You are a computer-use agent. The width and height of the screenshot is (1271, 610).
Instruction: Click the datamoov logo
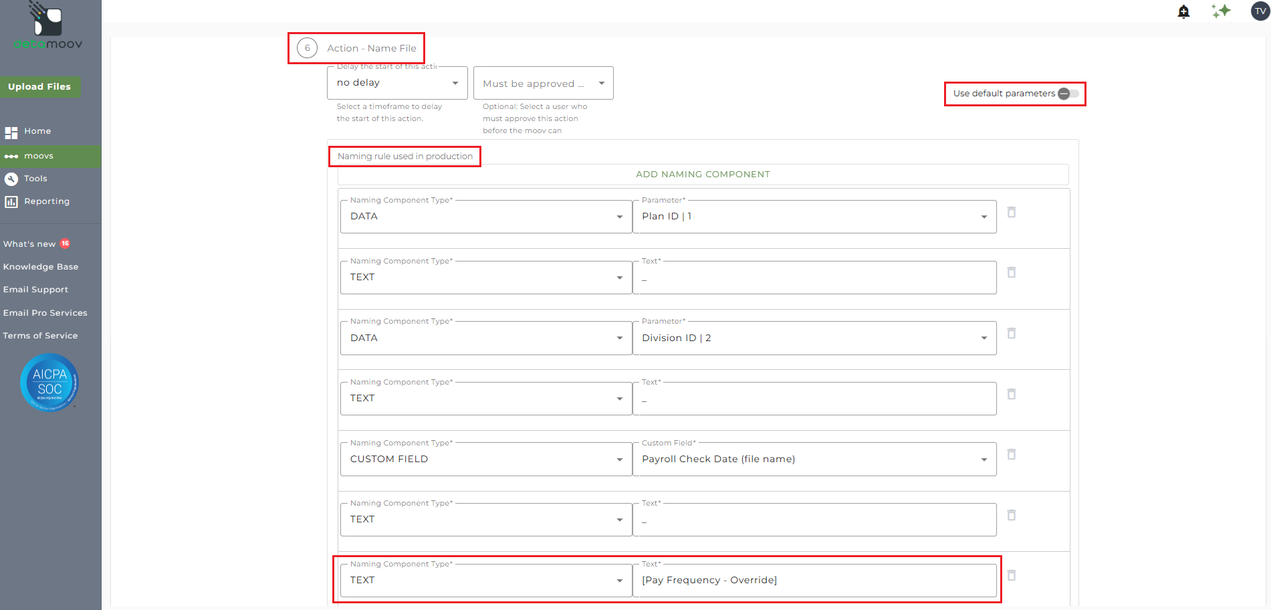(48, 27)
